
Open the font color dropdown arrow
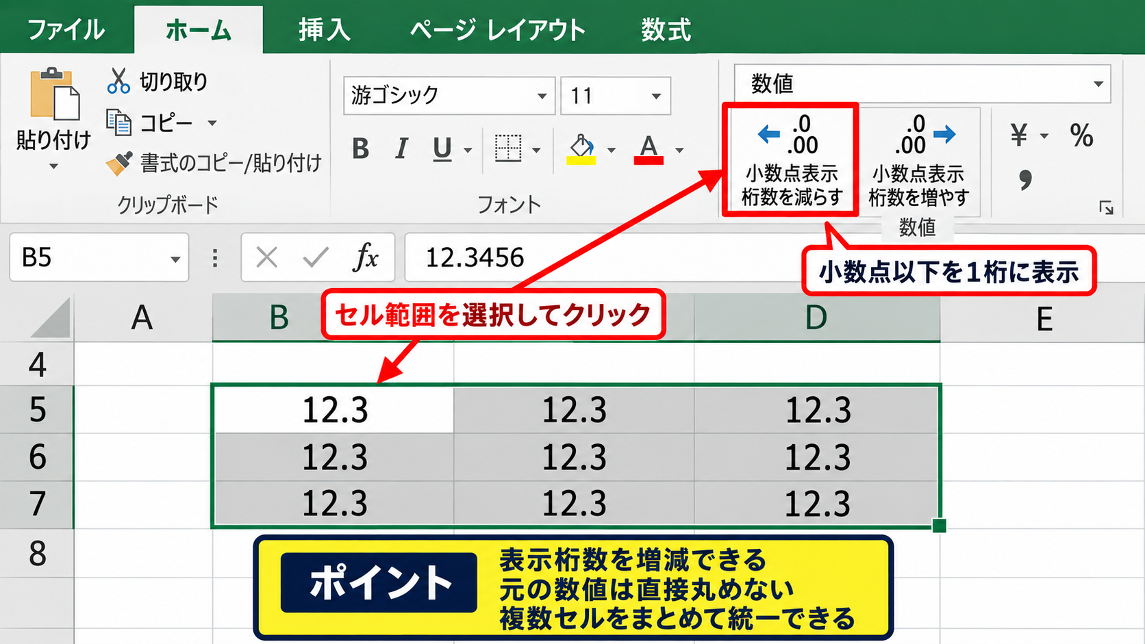[x=679, y=150]
